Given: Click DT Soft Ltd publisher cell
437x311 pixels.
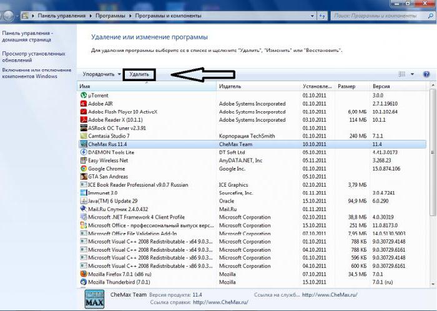Looking at the screenshot, I should (232, 152).
